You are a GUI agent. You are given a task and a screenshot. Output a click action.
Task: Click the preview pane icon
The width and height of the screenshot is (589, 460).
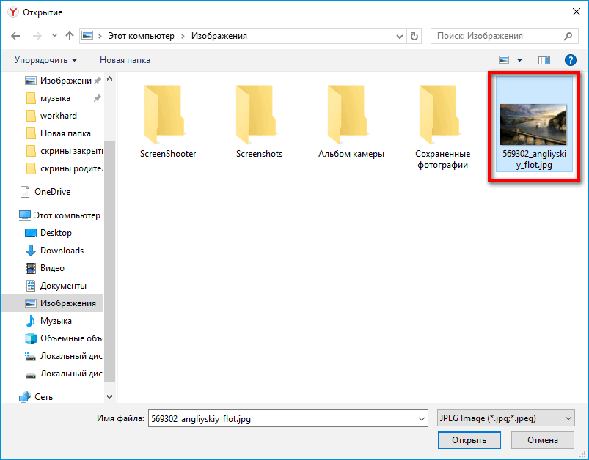[x=544, y=60]
